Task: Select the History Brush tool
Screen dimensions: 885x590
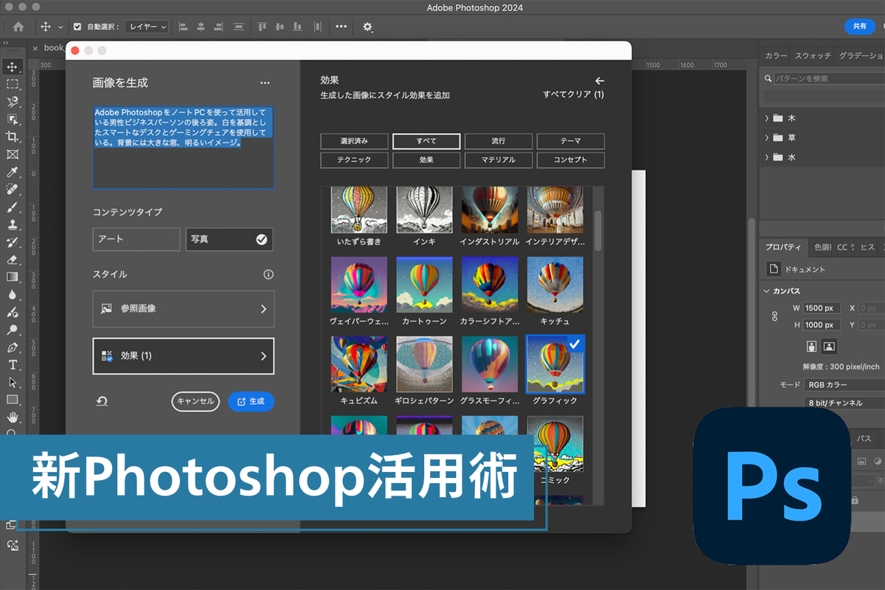Action: (x=12, y=242)
